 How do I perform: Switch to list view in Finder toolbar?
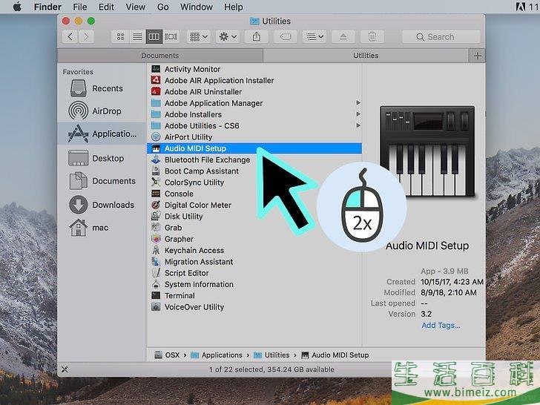pyautogui.click(x=137, y=36)
